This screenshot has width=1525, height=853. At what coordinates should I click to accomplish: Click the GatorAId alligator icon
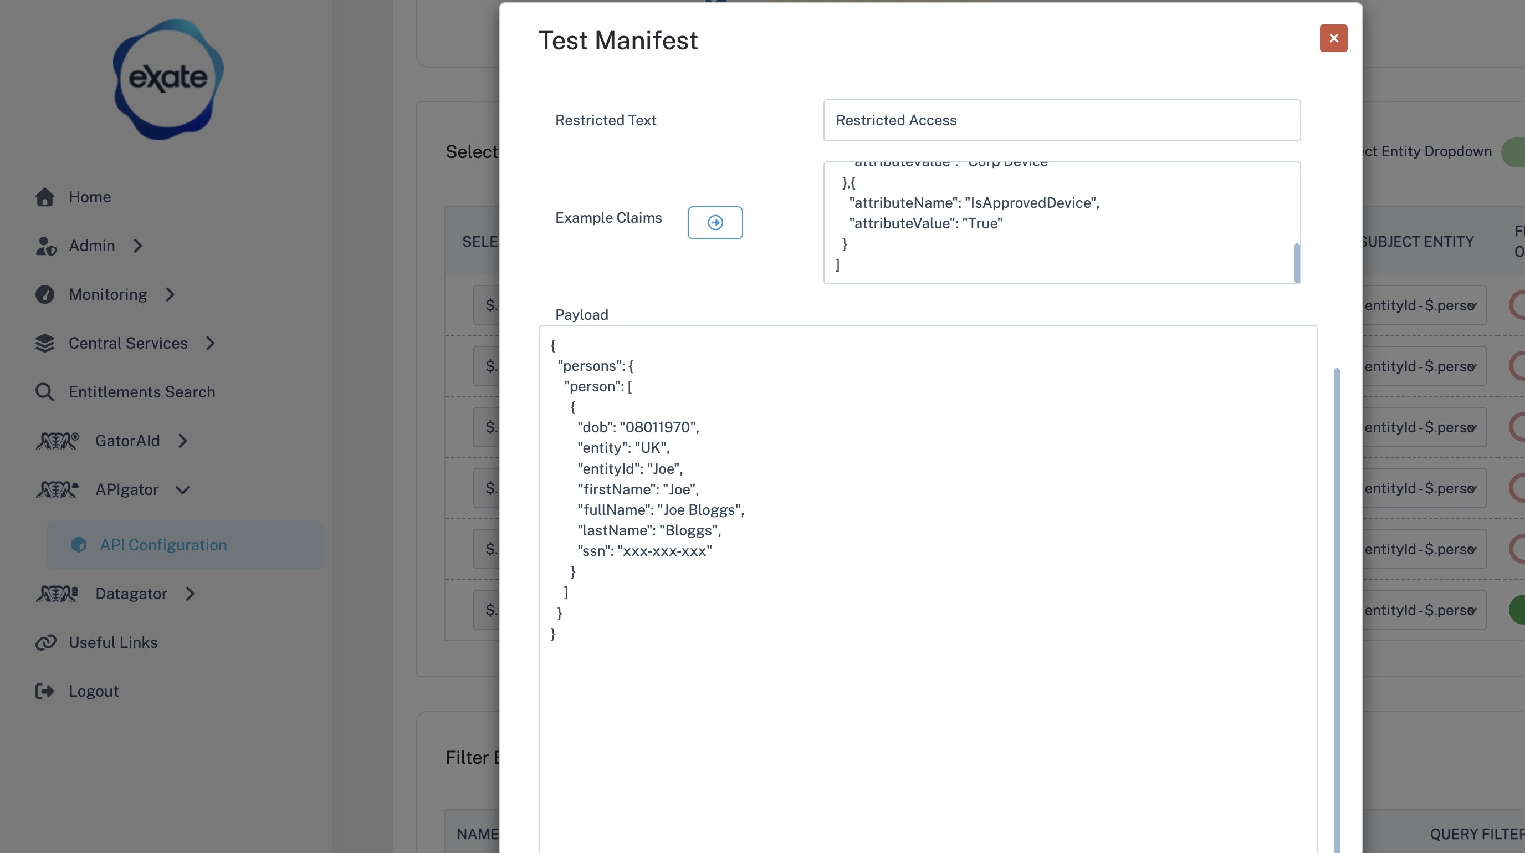coord(58,441)
